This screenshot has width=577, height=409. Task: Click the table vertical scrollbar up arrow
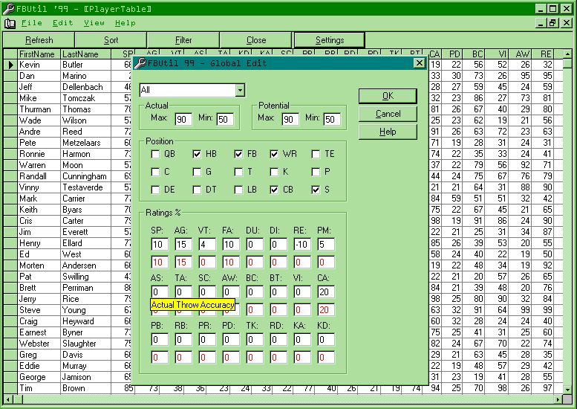click(567, 54)
